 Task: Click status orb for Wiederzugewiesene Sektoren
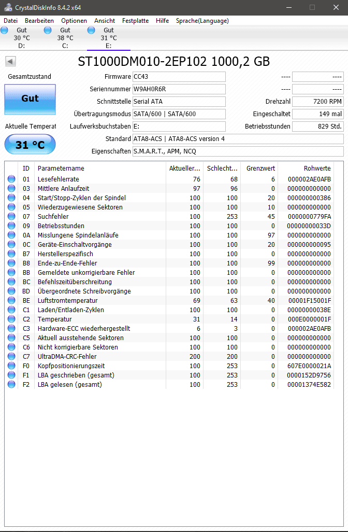tap(11, 207)
